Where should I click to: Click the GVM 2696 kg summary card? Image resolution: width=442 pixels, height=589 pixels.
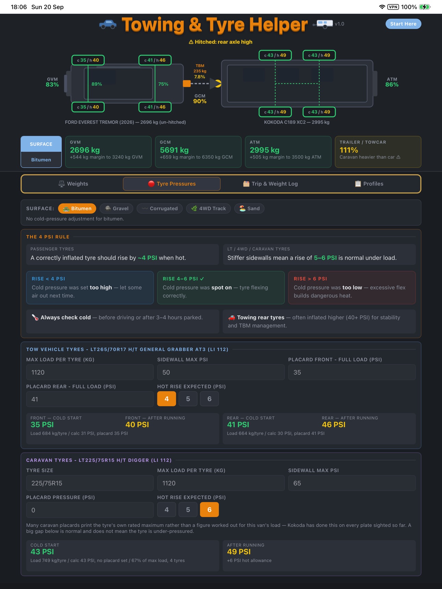[108, 152]
